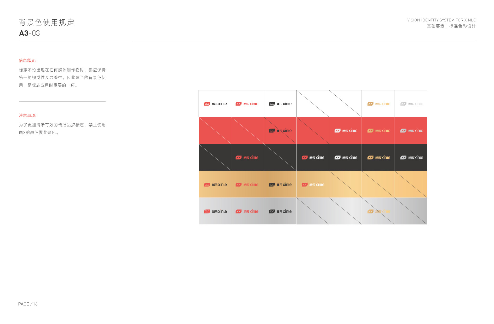
Task: Click the page number PAGE / 16
Action: (28, 304)
